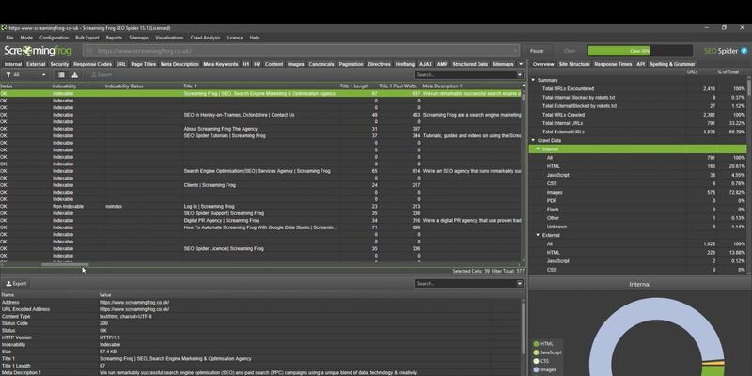752x376 pixels.
Task: Open the main table search options dropdown
Action: pos(520,75)
